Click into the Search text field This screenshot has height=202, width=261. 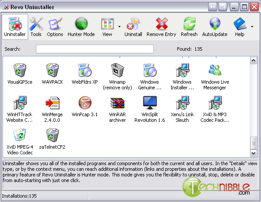(95, 49)
